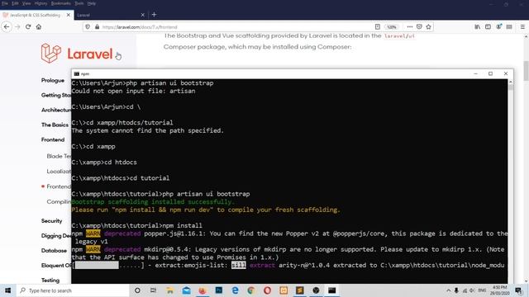Open the Firefox home page icon

point(39,27)
